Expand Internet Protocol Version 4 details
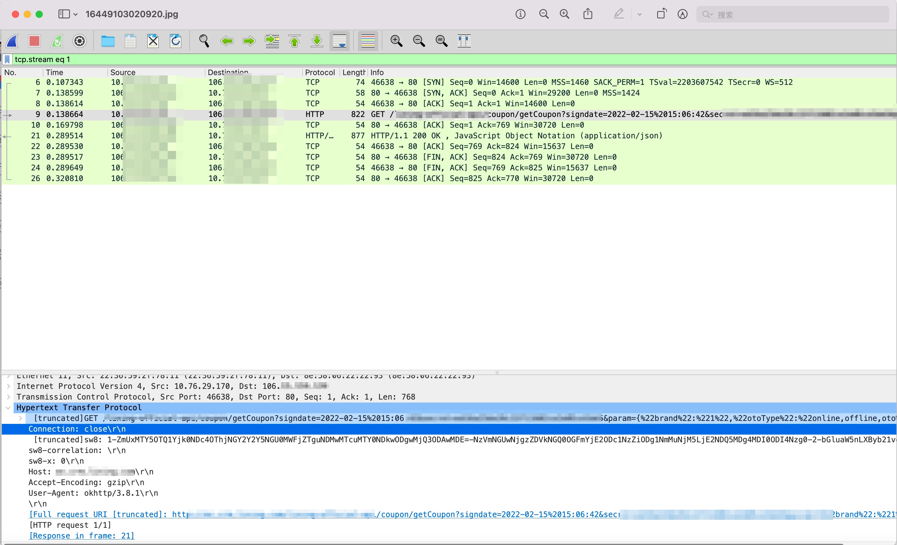897x545 pixels. 8,386
